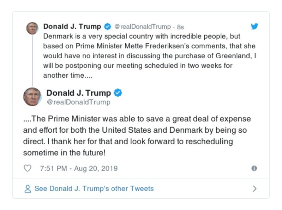Open the large profile avatar in the main tweet
The width and height of the screenshot is (282, 210).
point(32,97)
